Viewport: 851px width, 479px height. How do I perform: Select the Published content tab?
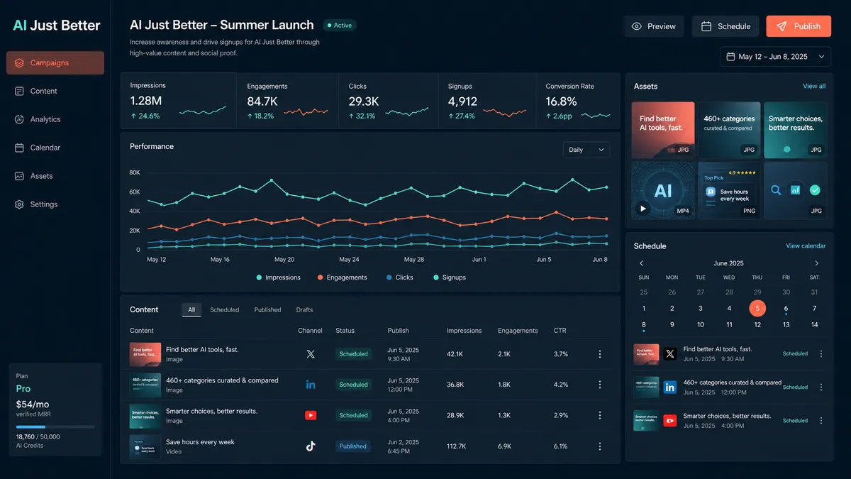pyautogui.click(x=267, y=309)
